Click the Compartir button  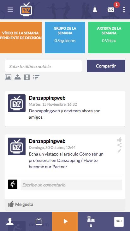coord(106,66)
